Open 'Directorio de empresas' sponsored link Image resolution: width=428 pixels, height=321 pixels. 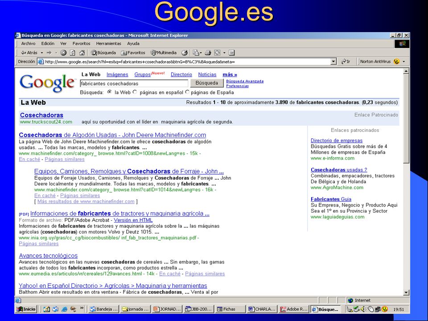337,140
